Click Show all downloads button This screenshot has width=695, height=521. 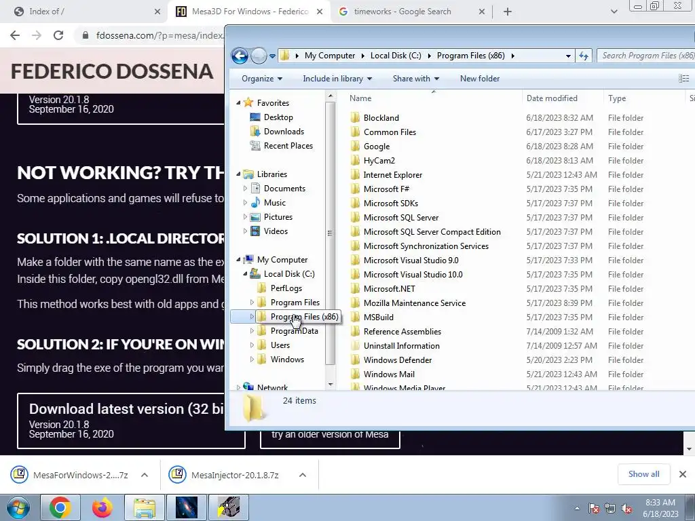pos(643,474)
